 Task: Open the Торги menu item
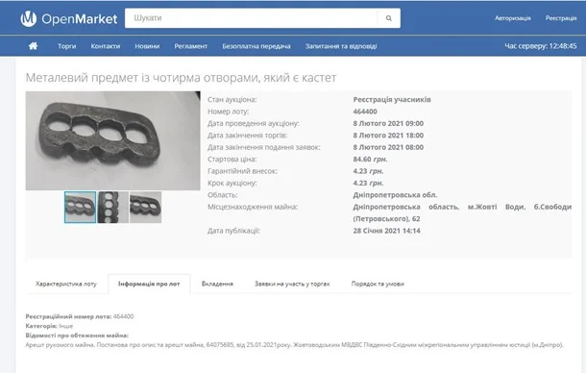point(67,46)
